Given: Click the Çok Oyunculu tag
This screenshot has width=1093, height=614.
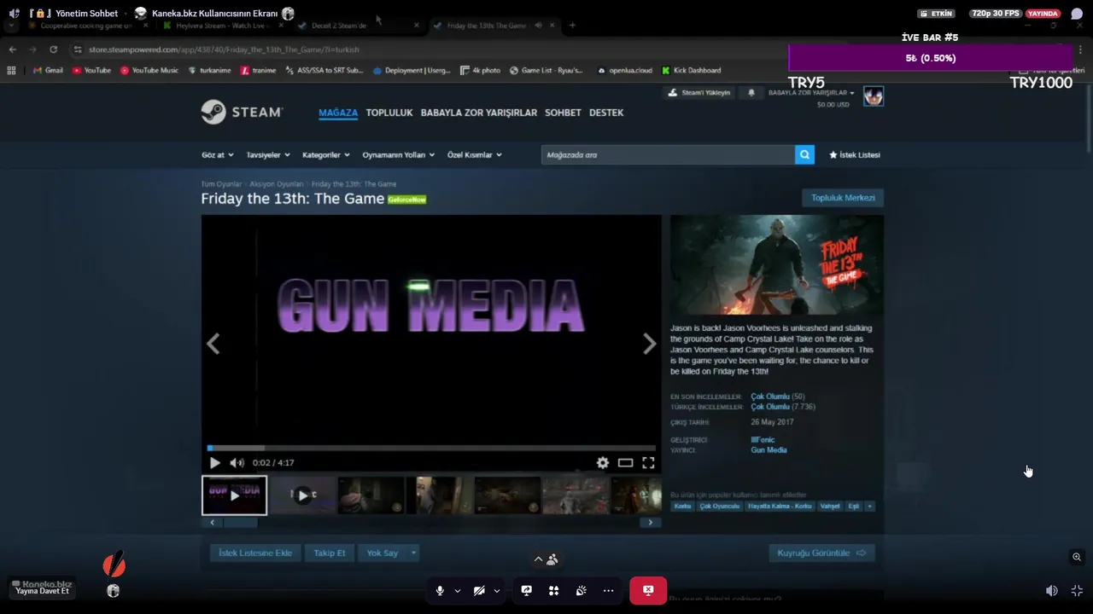Looking at the screenshot, I should pyautogui.click(x=720, y=506).
